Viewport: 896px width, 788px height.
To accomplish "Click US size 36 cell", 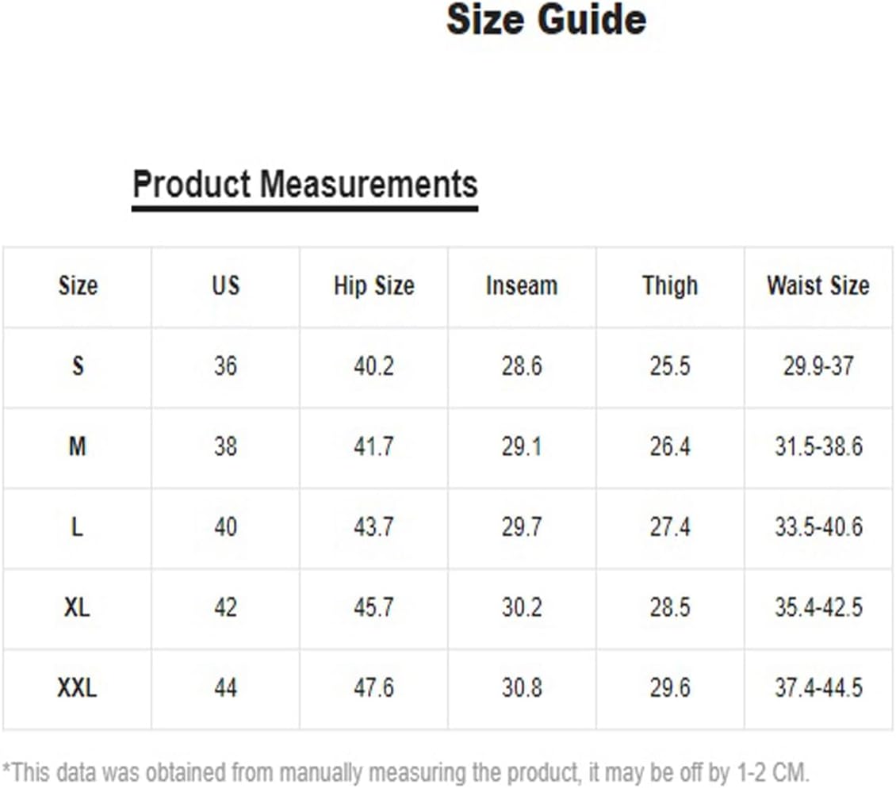I will [x=226, y=365].
